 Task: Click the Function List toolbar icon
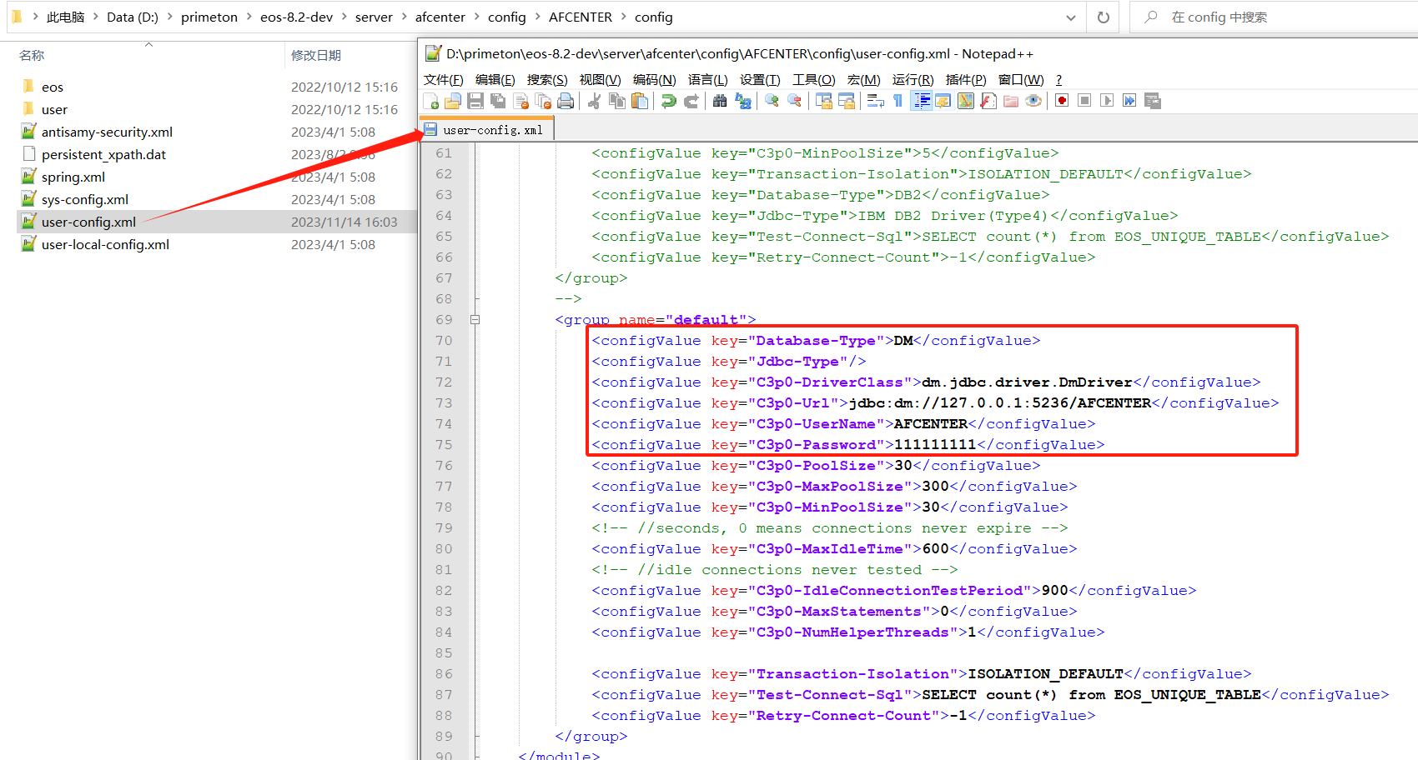[x=988, y=101]
